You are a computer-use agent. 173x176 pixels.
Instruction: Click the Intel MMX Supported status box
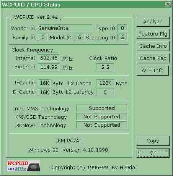tap(101, 108)
